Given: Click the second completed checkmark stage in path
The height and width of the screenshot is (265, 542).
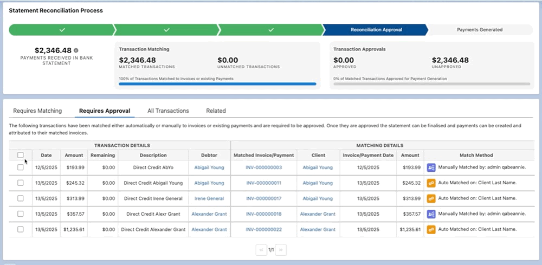Looking at the screenshot, I should pyautogui.click(x=166, y=30).
